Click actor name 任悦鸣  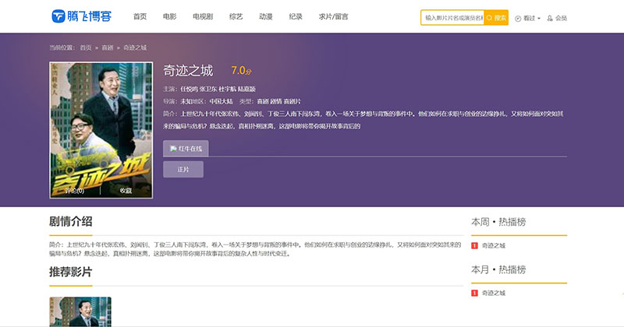pyautogui.click(x=189, y=89)
